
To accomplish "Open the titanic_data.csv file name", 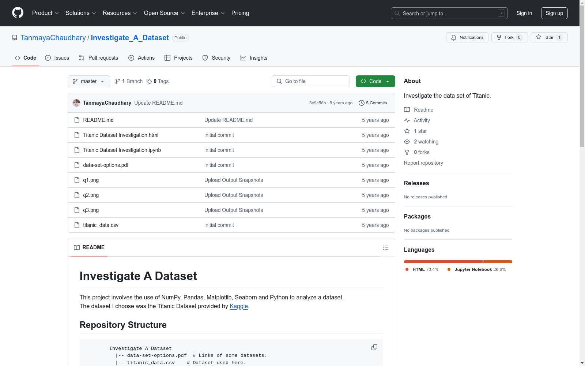I will [x=101, y=225].
